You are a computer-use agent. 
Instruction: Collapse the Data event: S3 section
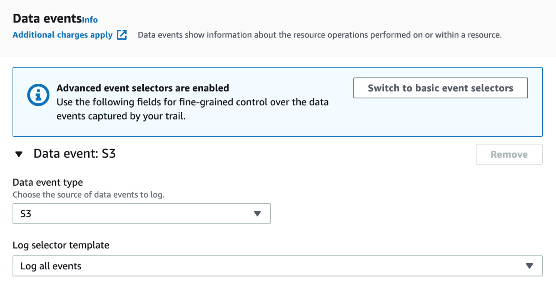click(19, 154)
